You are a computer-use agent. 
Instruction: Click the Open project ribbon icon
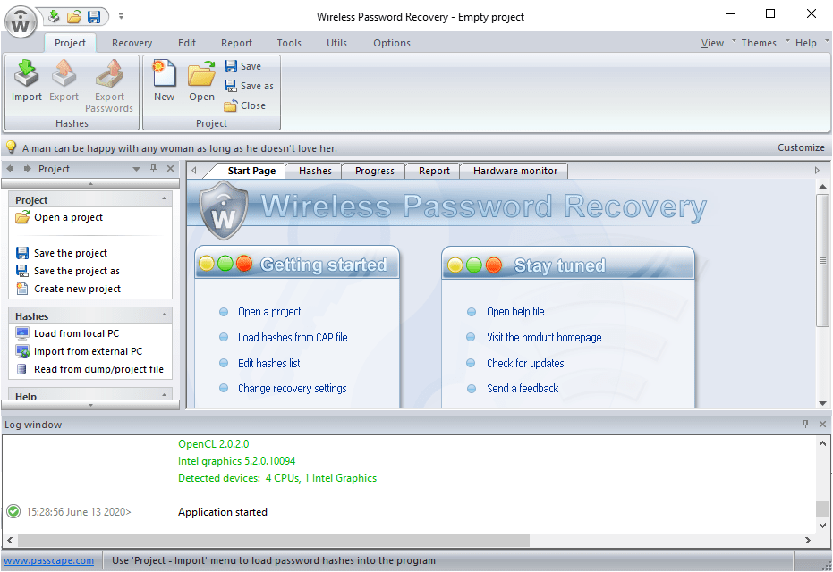click(x=201, y=80)
